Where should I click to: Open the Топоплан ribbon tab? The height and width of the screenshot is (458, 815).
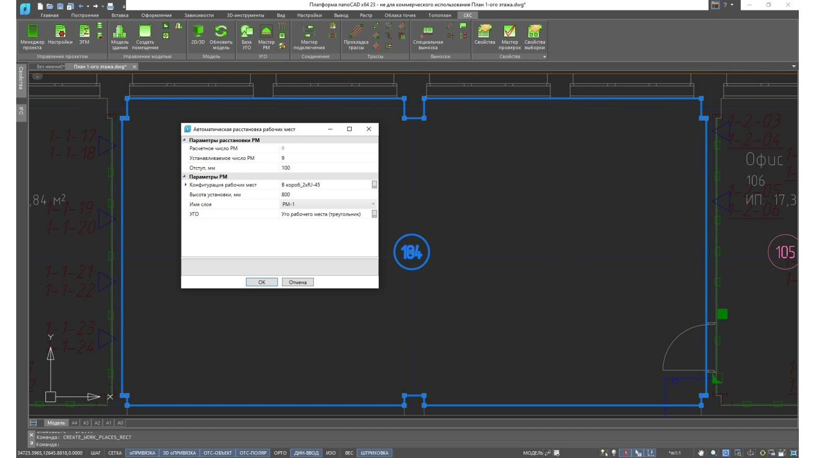[x=439, y=15]
